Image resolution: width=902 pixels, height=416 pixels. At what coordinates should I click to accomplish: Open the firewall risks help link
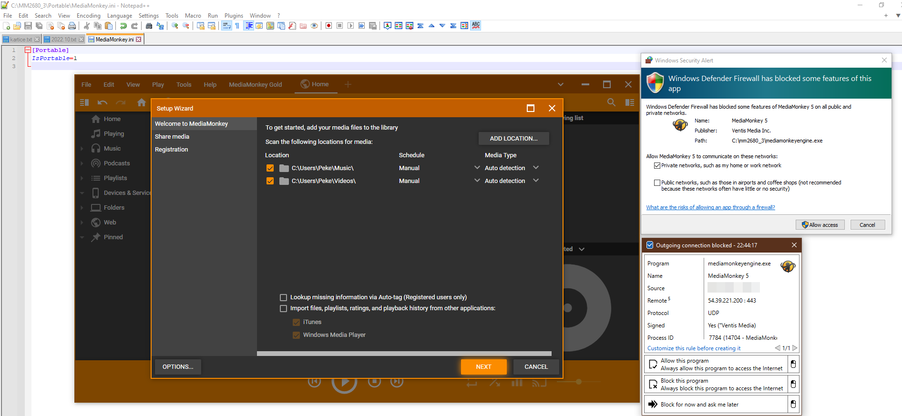coord(710,207)
